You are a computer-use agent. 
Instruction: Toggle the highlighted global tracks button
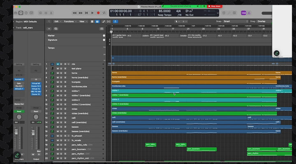point(97,21)
